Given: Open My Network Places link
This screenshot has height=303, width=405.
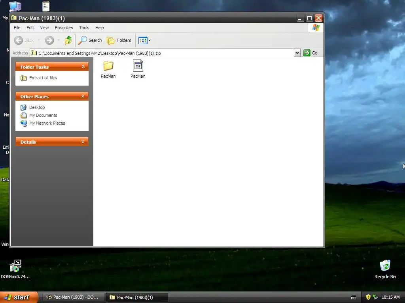Looking at the screenshot, I should coord(47,123).
